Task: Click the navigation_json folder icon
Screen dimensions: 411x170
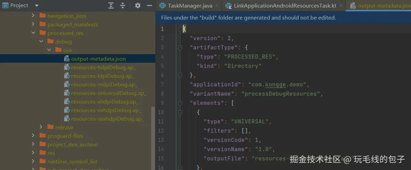Action: coord(43,16)
